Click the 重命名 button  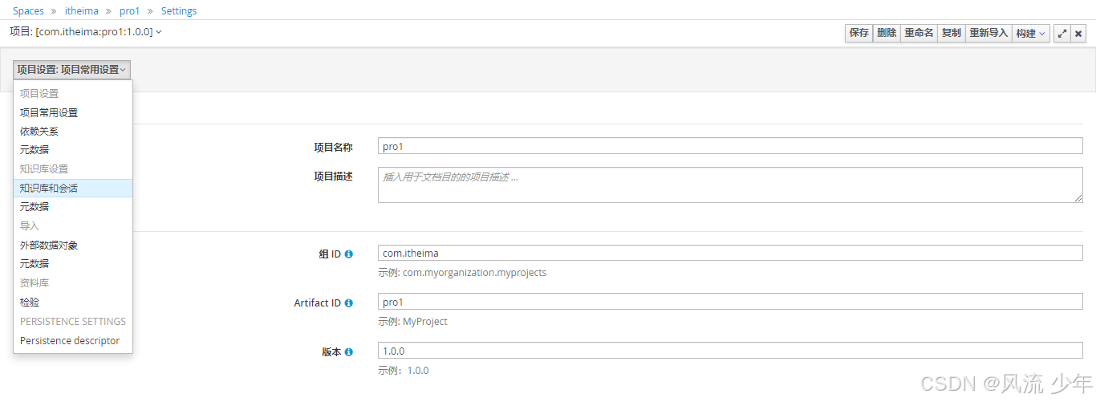919,33
